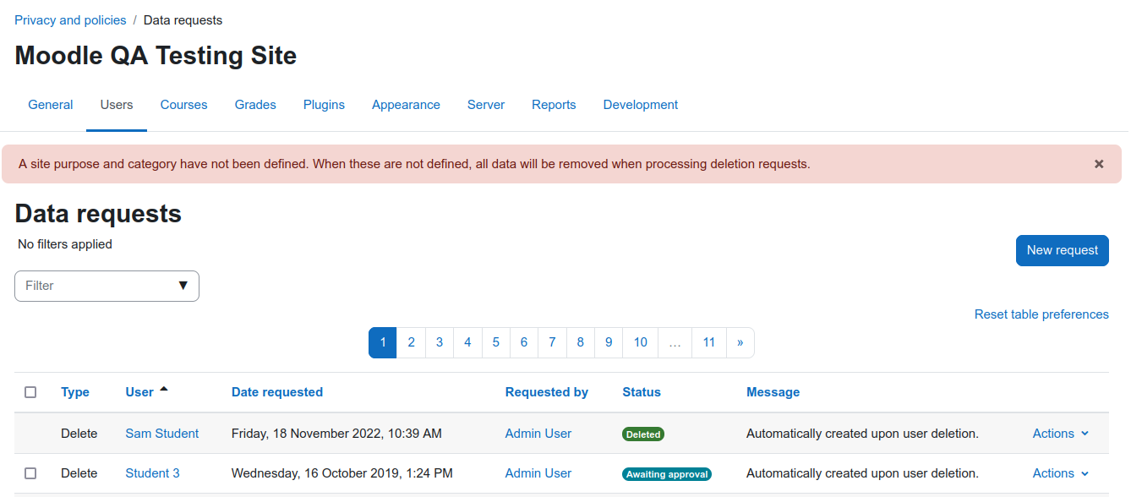1131x497 pixels.
Task: Open the General tab
Action: [51, 105]
